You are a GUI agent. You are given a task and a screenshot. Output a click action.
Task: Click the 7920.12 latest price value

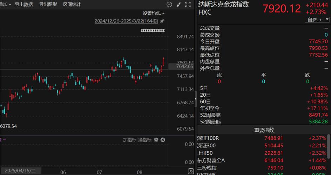tap(282, 9)
